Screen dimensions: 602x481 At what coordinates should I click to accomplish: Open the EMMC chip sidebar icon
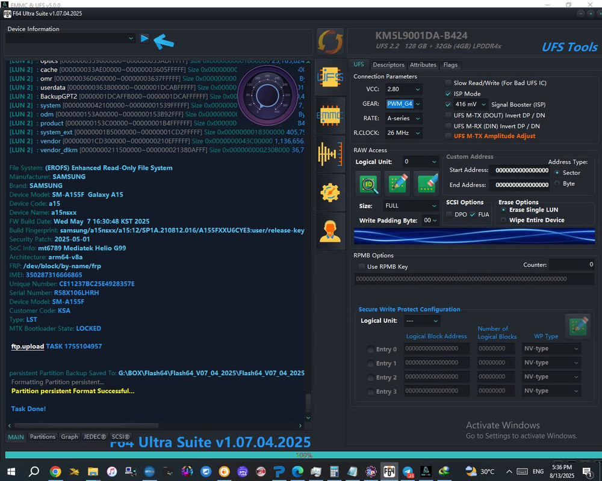coord(330,115)
